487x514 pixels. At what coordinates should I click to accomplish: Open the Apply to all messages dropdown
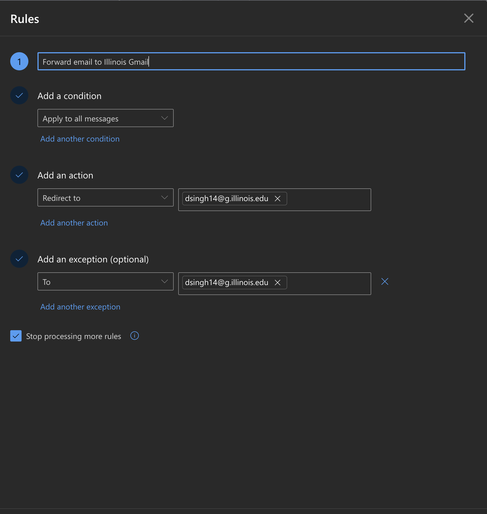point(105,118)
